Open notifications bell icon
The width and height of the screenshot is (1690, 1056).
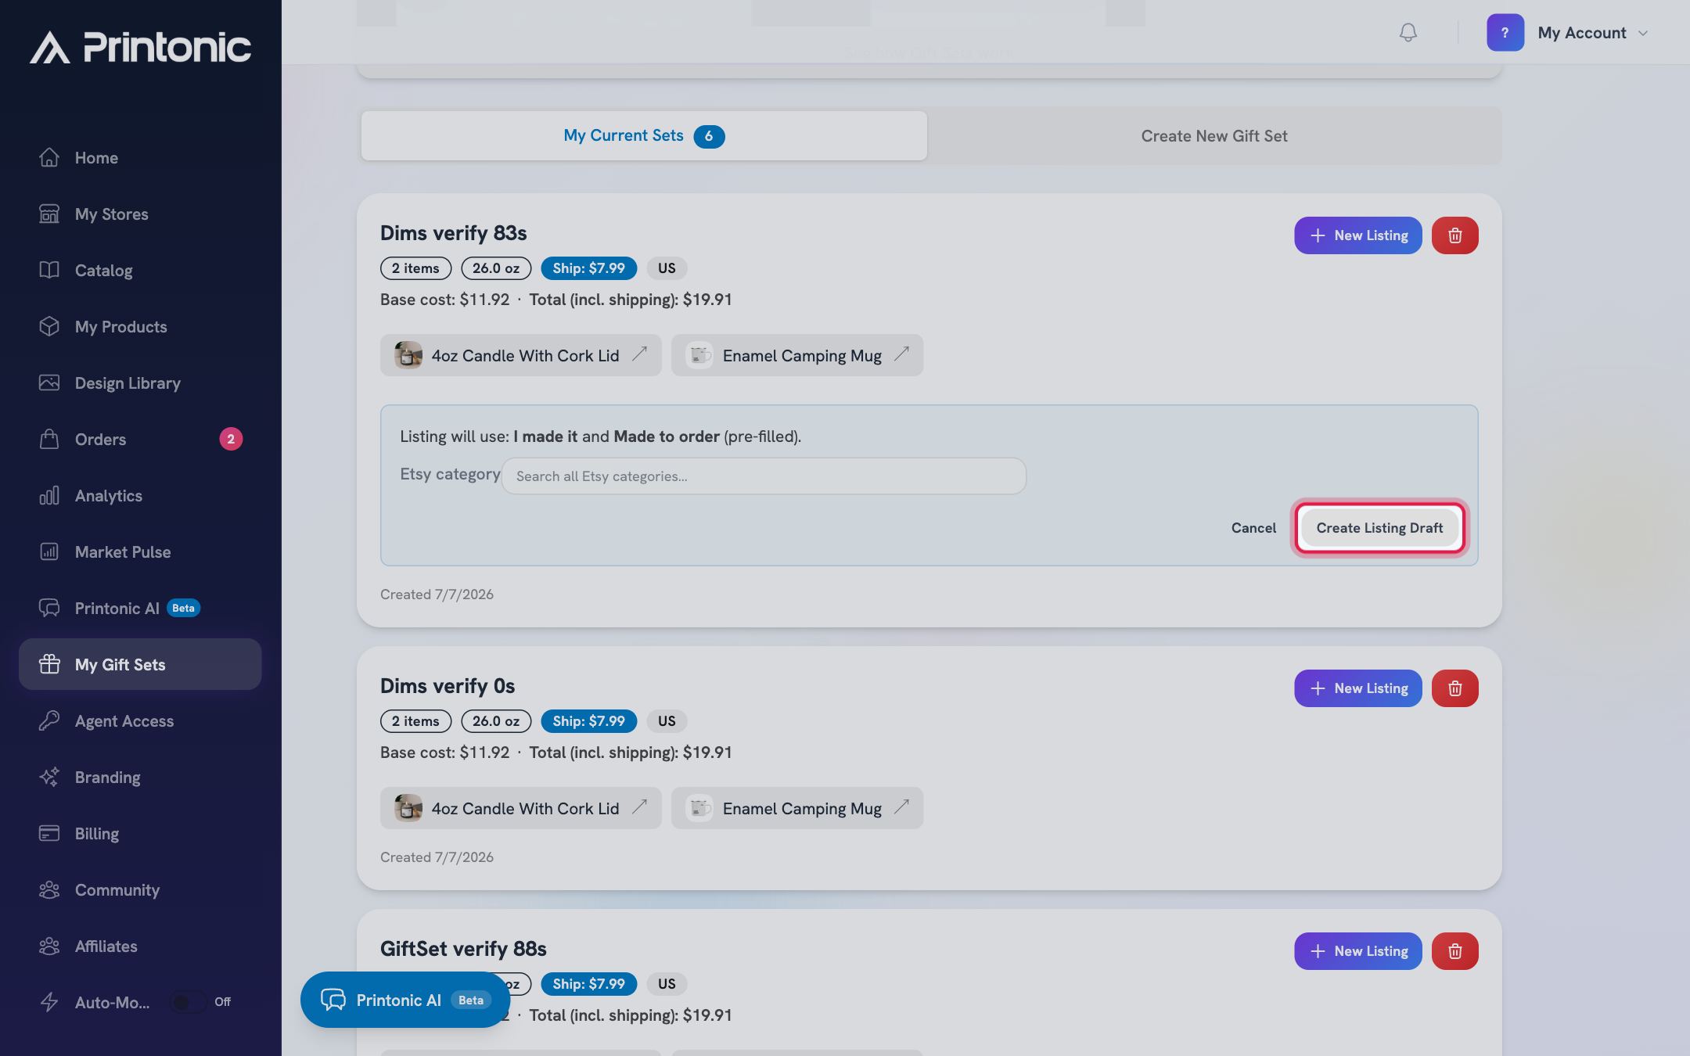pyautogui.click(x=1408, y=33)
